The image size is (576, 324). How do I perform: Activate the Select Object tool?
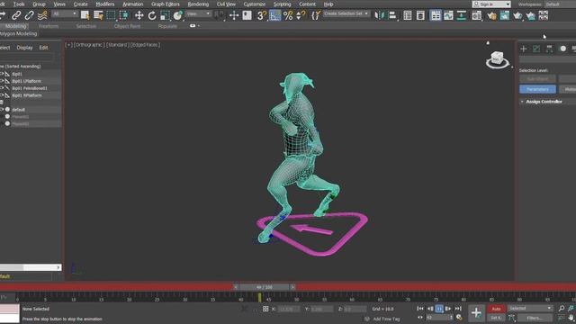[x=85, y=15]
